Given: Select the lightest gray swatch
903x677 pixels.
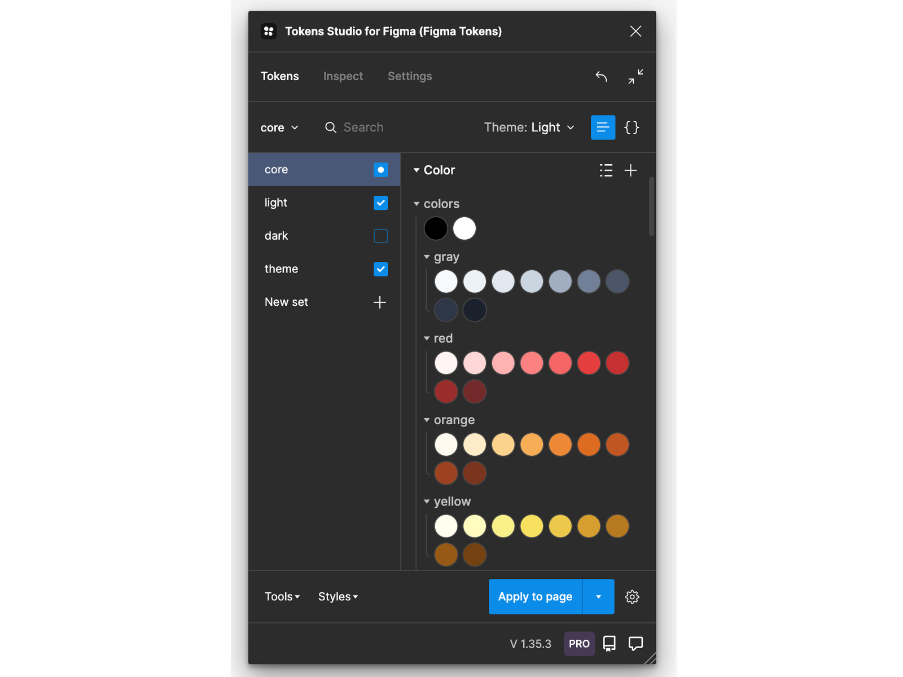Looking at the screenshot, I should click(x=446, y=282).
